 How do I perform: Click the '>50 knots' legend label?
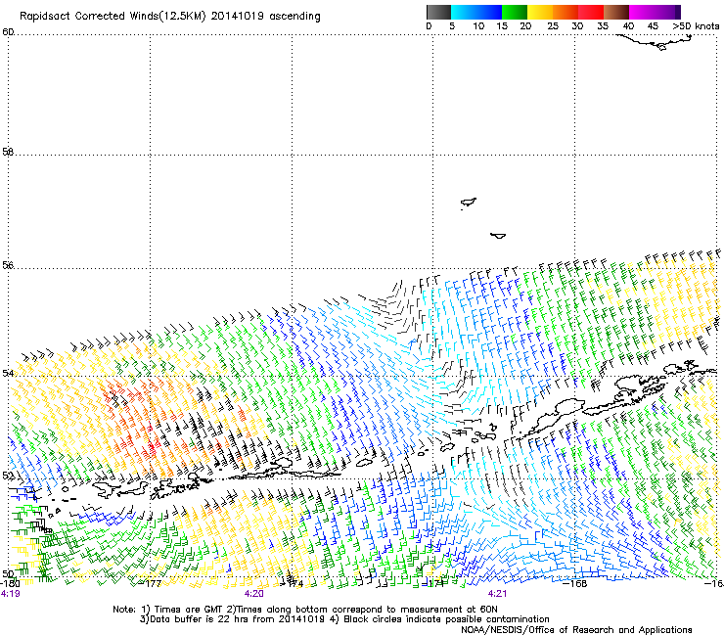click(x=696, y=26)
